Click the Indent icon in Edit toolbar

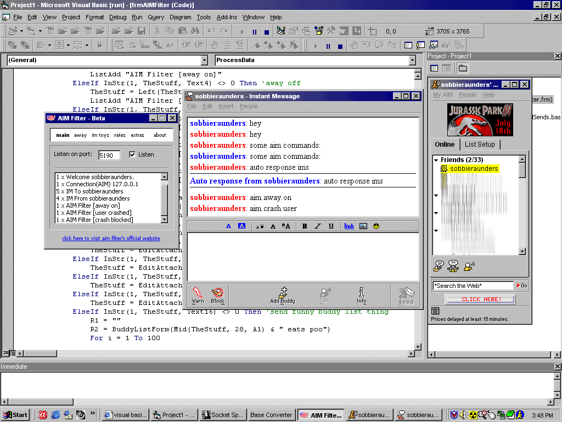click(x=186, y=45)
